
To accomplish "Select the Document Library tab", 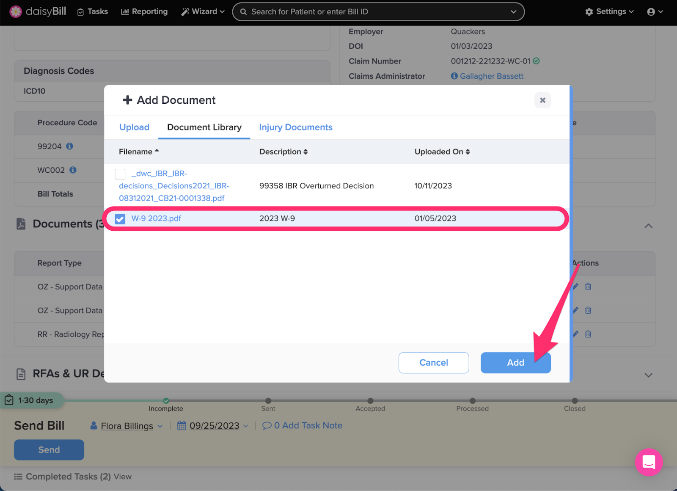I will click(x=204, y=127).
